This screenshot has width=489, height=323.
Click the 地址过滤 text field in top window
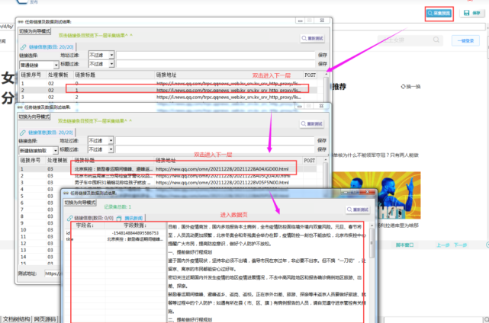coord(216,55)
